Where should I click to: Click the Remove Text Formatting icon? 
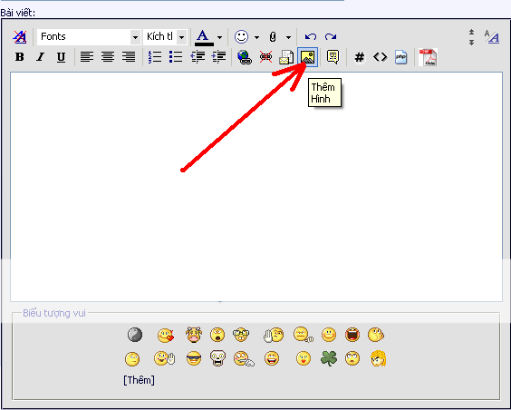click(x=20, y=37)
